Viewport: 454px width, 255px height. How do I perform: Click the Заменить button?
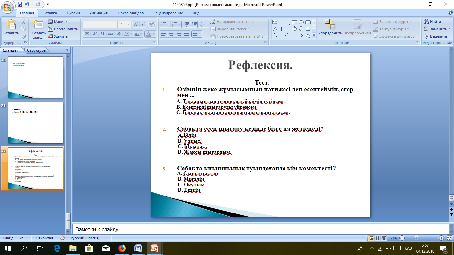[437, 29]
